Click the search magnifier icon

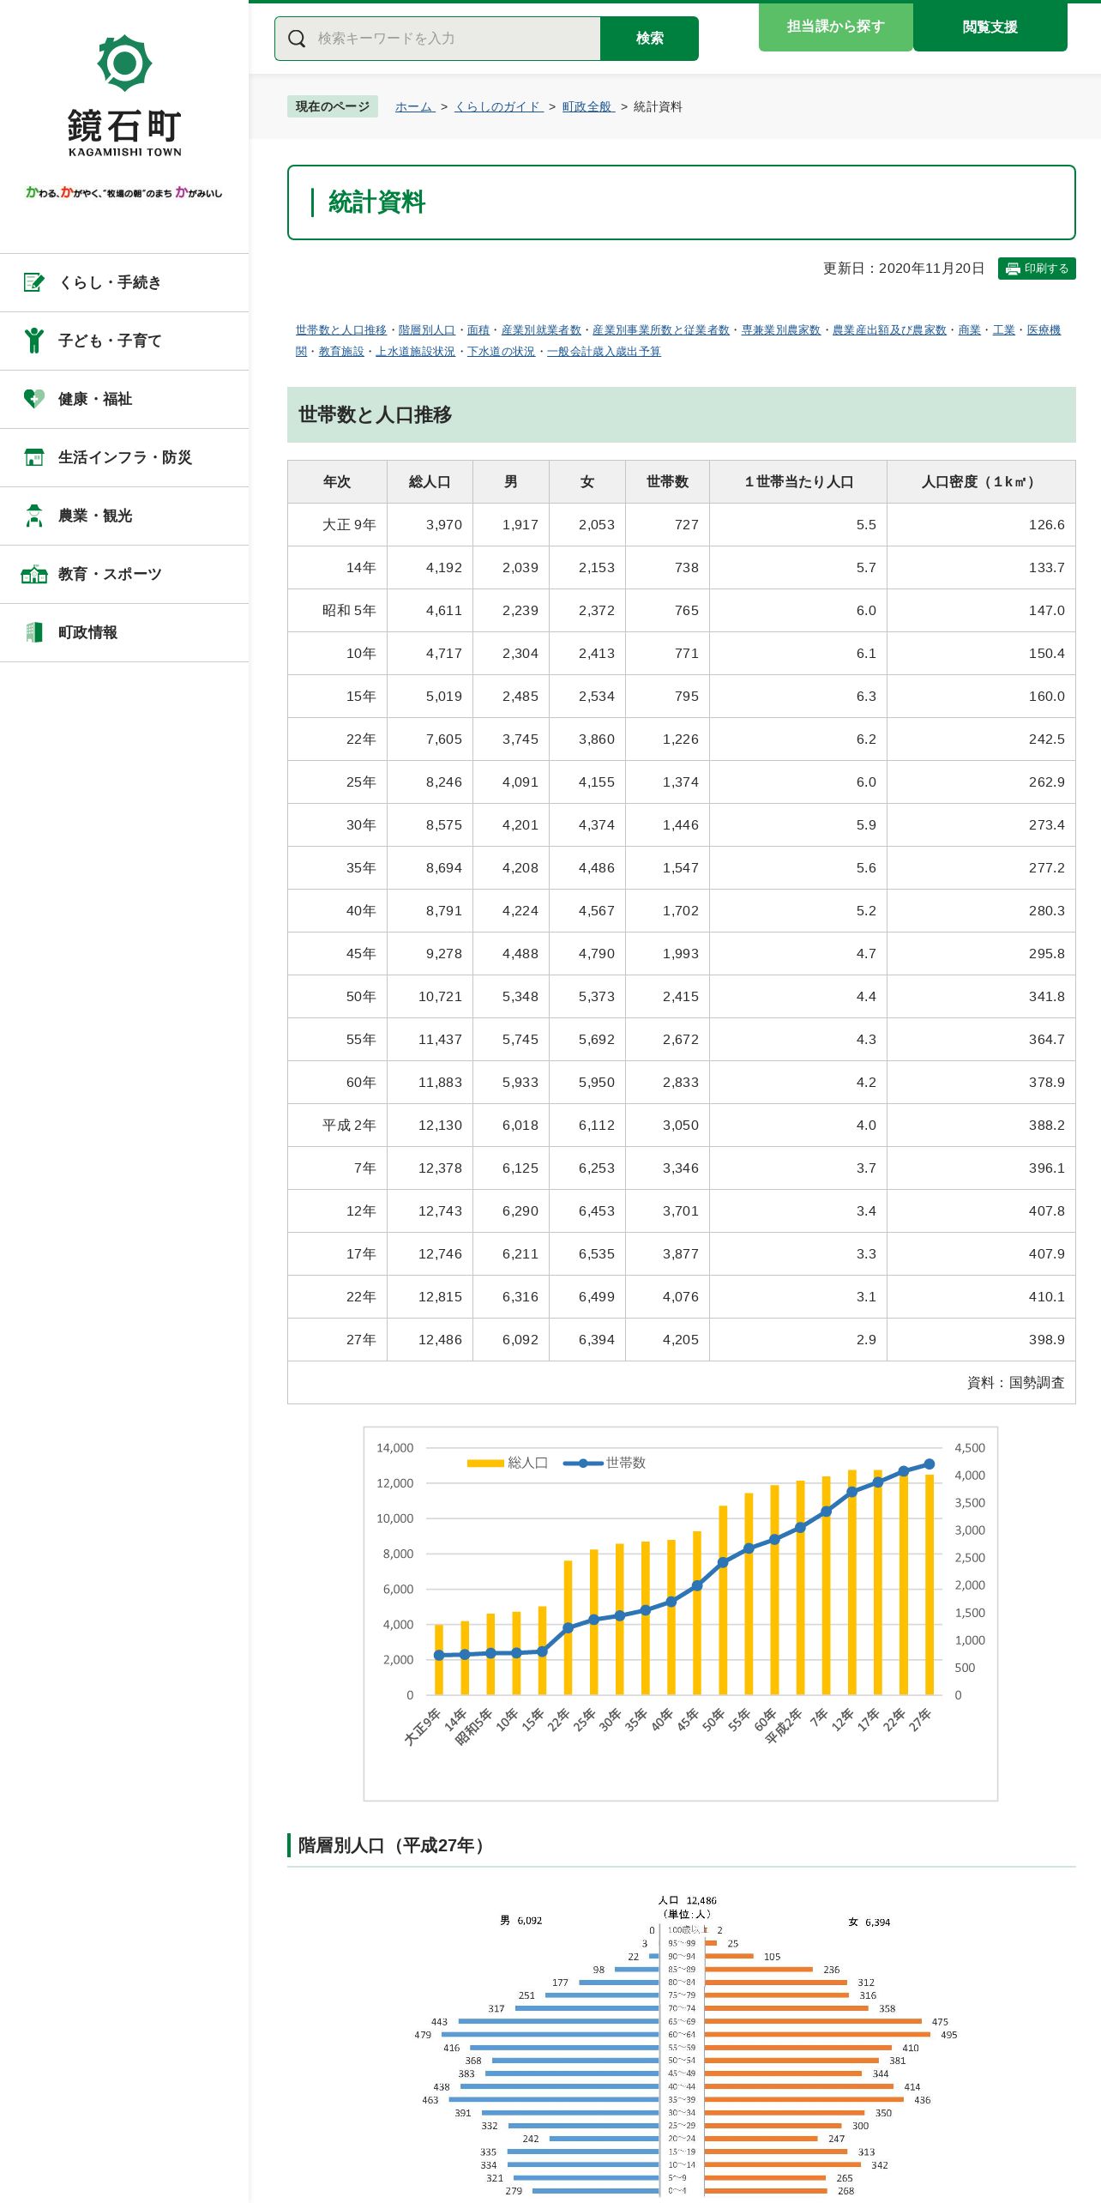pyautogui.click(x=297, y=39)
